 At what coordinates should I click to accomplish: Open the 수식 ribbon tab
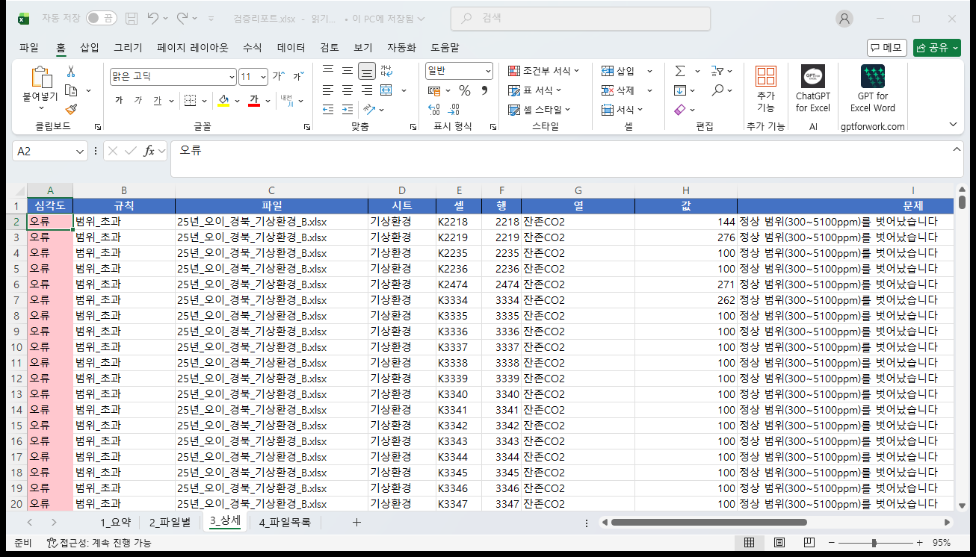[253, 48]
